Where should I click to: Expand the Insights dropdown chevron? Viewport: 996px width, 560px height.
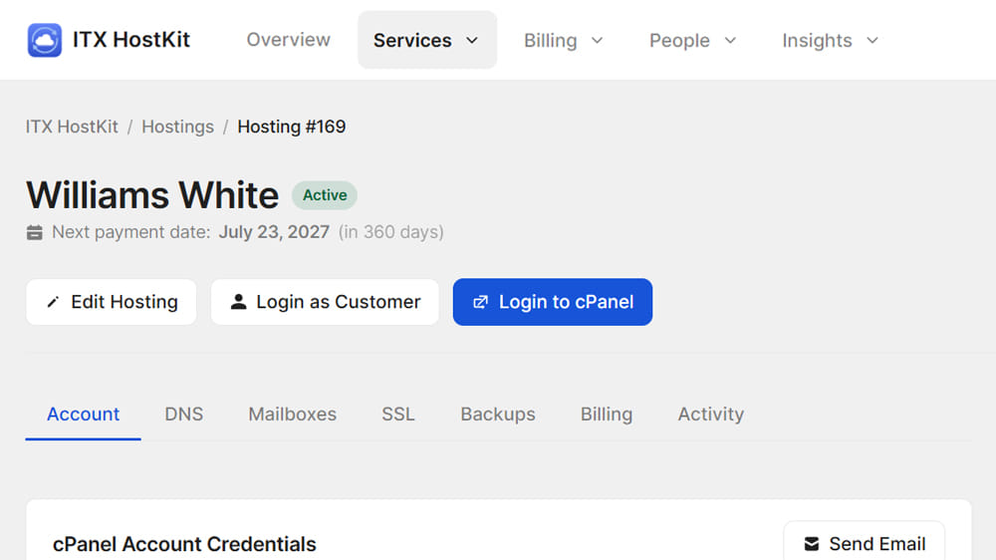(872, 40)
